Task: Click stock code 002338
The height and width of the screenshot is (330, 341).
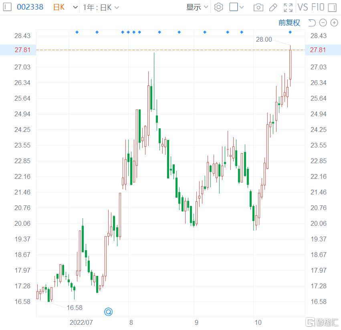Action: click(30, 7)
